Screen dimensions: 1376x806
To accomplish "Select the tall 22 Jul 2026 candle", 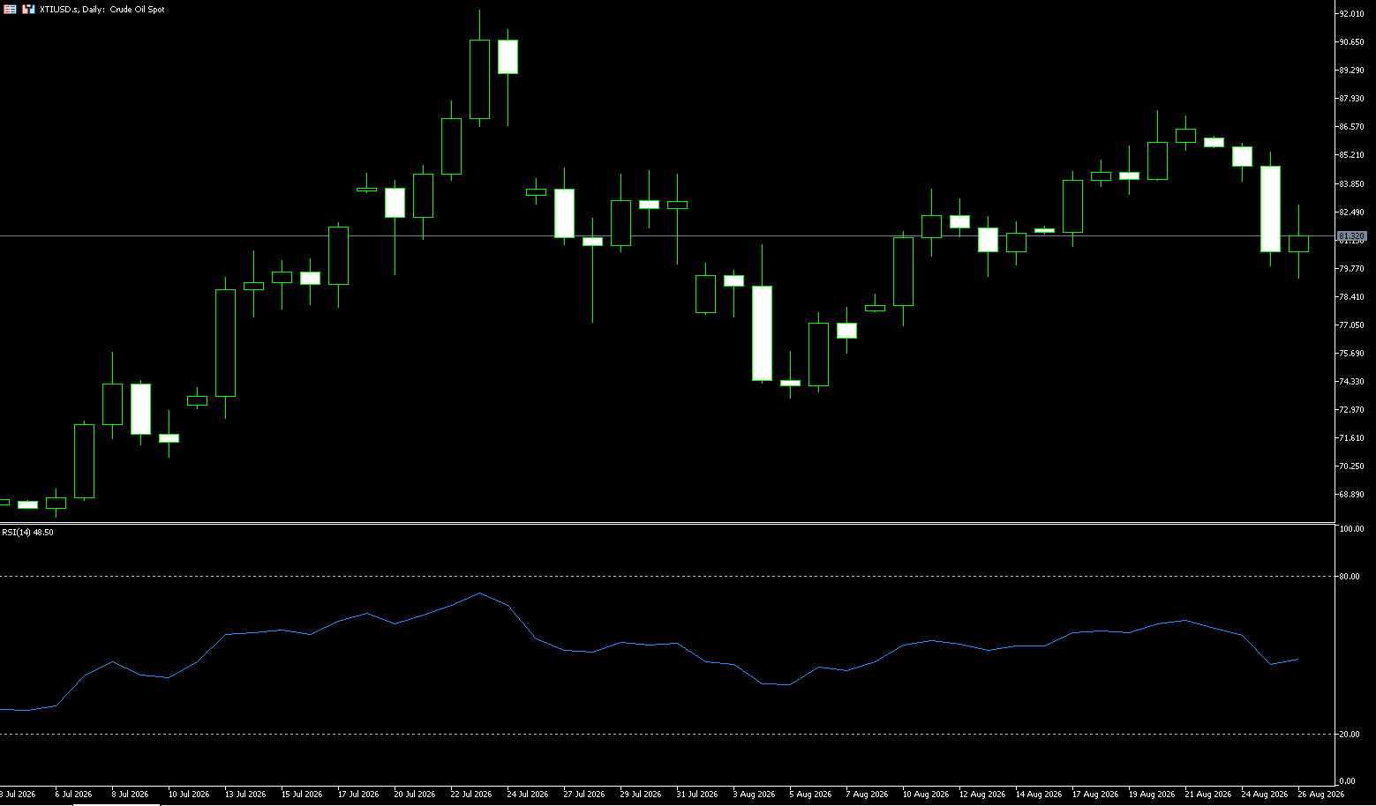I will tap(479, 79).
